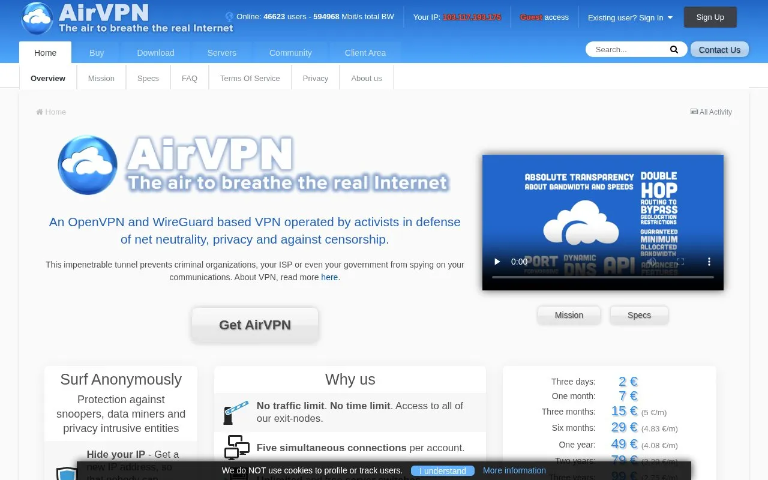Viewport: 768px width, 480px height.
Task: Go to the Download tab
Action: click(155, 53)
